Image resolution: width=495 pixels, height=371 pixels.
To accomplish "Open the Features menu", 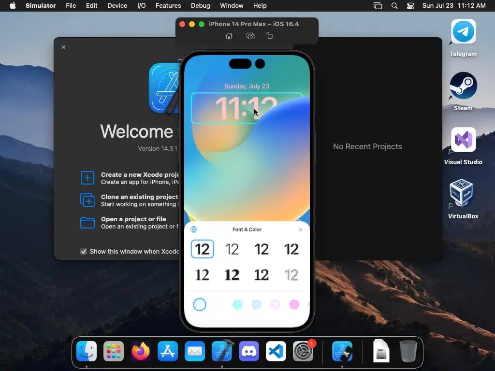I will (x=168, y=6).
